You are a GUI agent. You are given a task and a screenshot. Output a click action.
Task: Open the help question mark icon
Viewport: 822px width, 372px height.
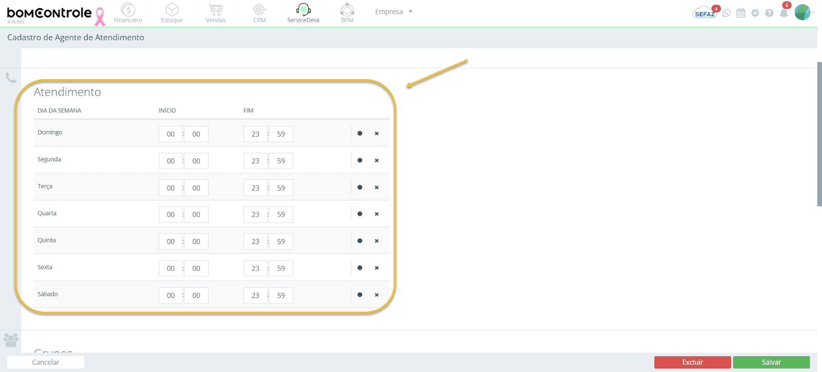click(x=769, y=13)
